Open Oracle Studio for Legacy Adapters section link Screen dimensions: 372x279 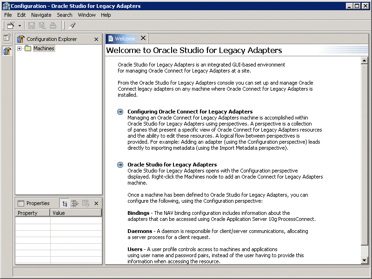coord(172,165)
